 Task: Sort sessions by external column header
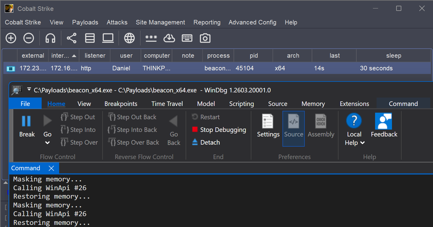point(33,56)
